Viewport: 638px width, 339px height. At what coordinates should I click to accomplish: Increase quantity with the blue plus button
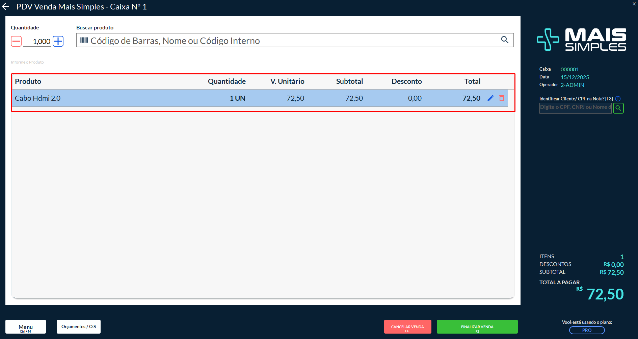click(58, 41)
